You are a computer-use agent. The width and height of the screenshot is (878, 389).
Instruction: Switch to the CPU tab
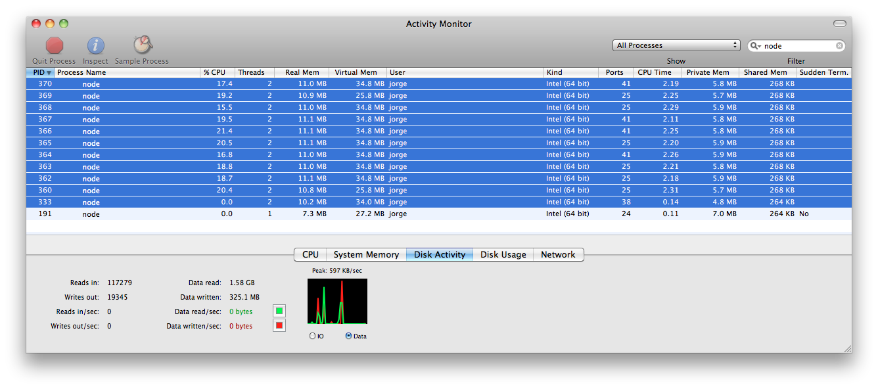[310, 255]
